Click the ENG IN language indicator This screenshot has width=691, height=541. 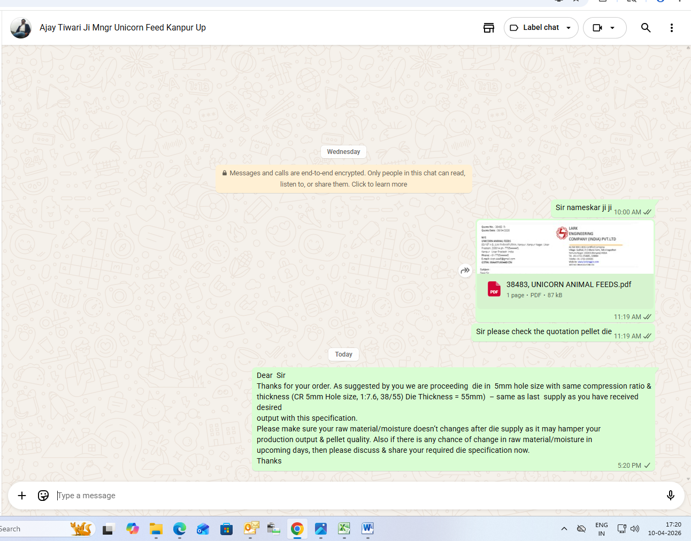pyautogui.click(x=601, y=529)
